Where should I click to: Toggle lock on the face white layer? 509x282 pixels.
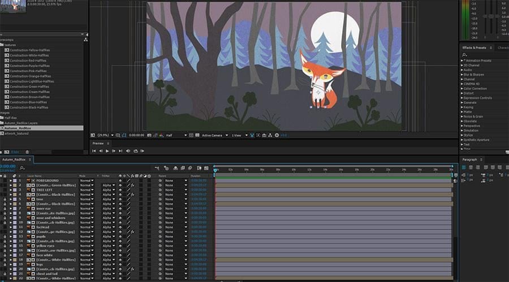tap(5, 255)
